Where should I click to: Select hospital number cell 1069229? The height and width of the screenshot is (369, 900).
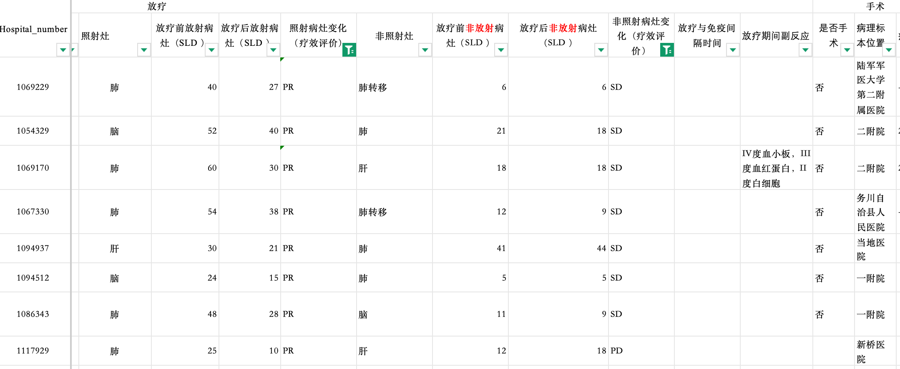coord(33,87)
